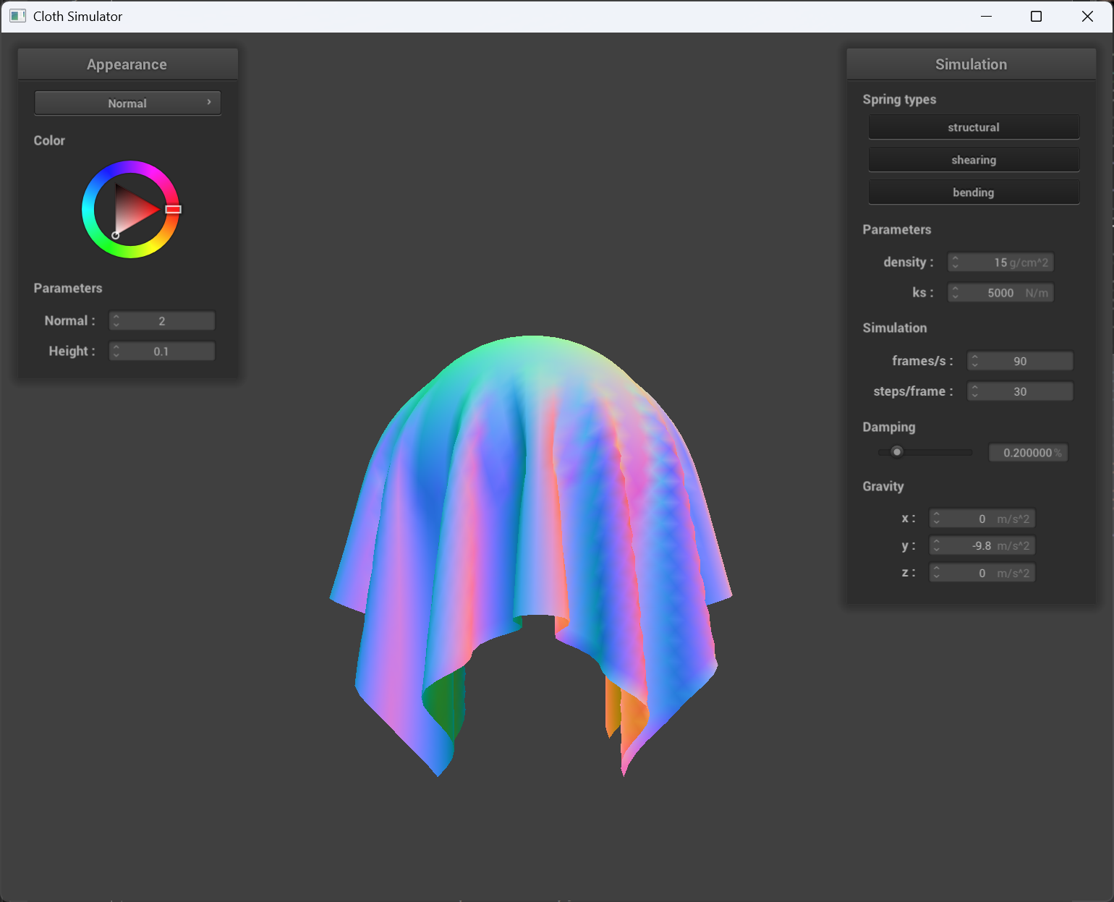Click the gravity x value field
Screen dimensions: 1114x902
pyautogui.click(x=982, y=519)
